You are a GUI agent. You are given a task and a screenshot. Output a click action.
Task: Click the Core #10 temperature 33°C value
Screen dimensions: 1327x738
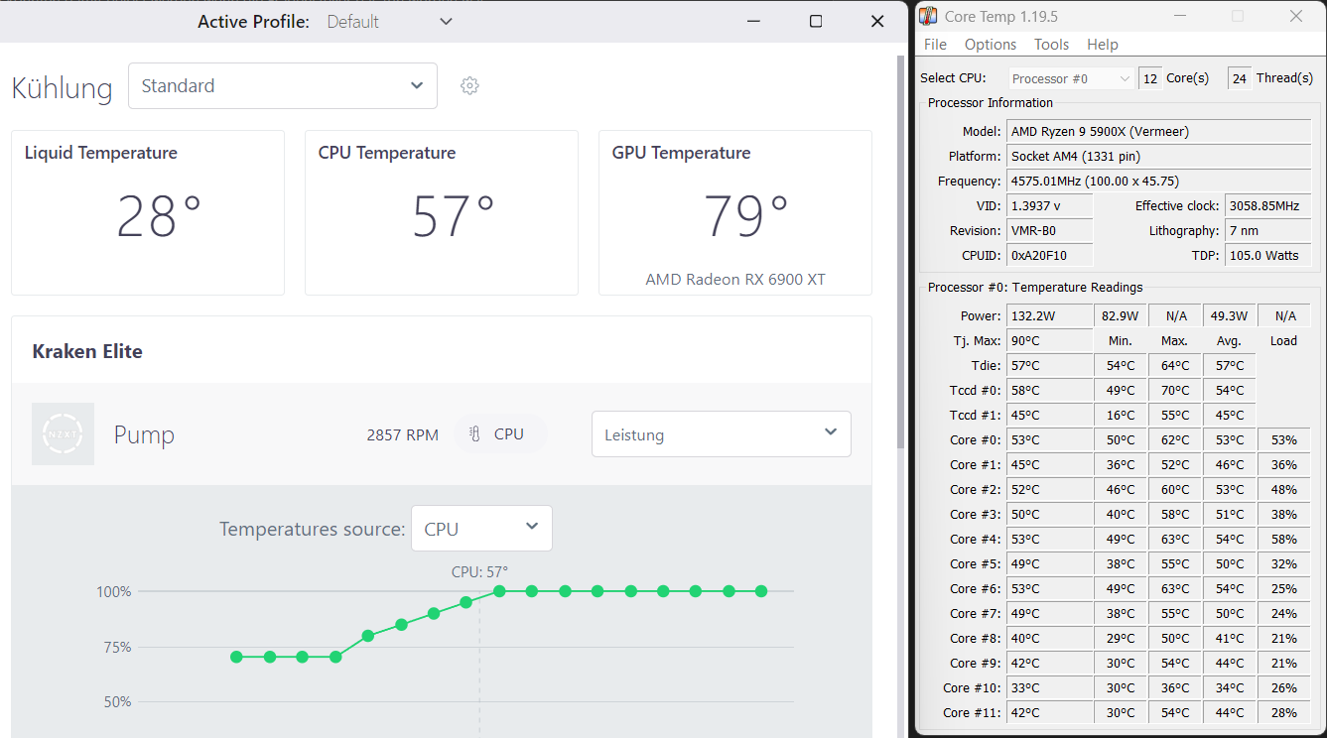click(1050, 687)
